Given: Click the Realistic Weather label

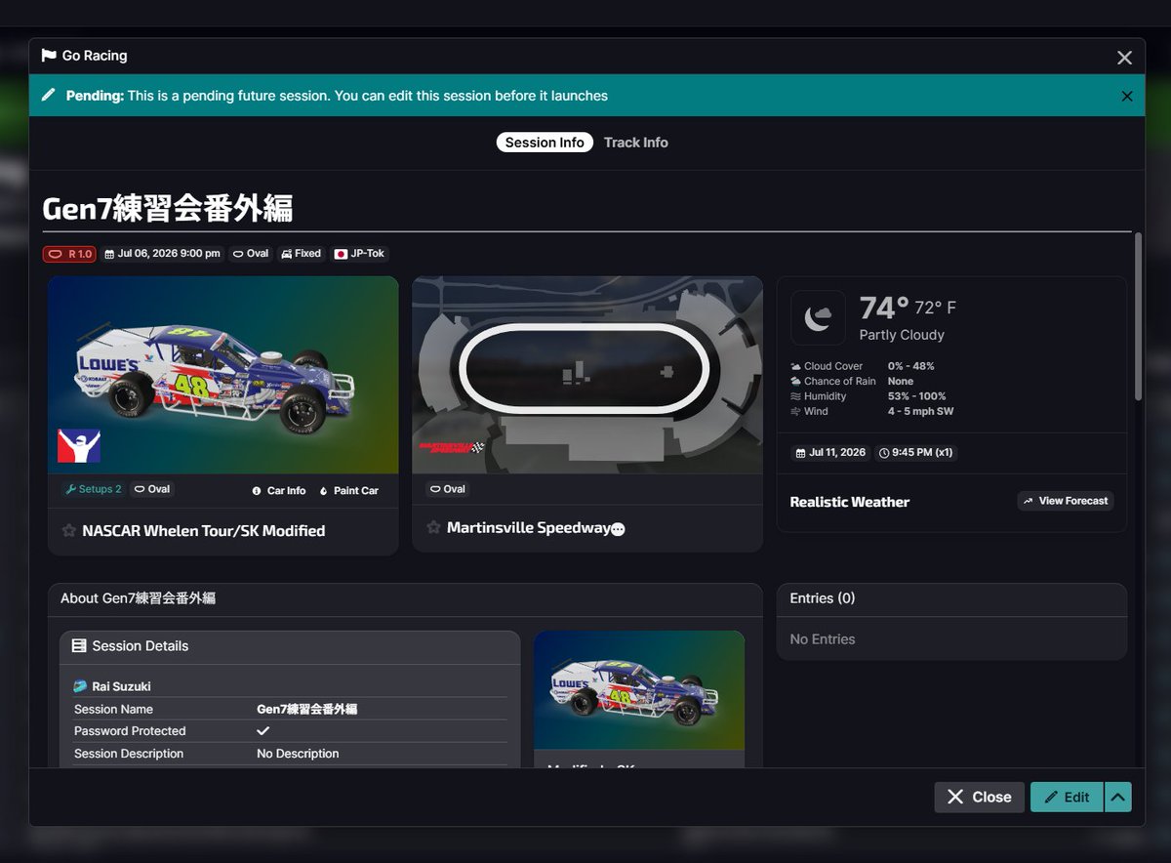Looking at the screenshot, I should [849, 502].
